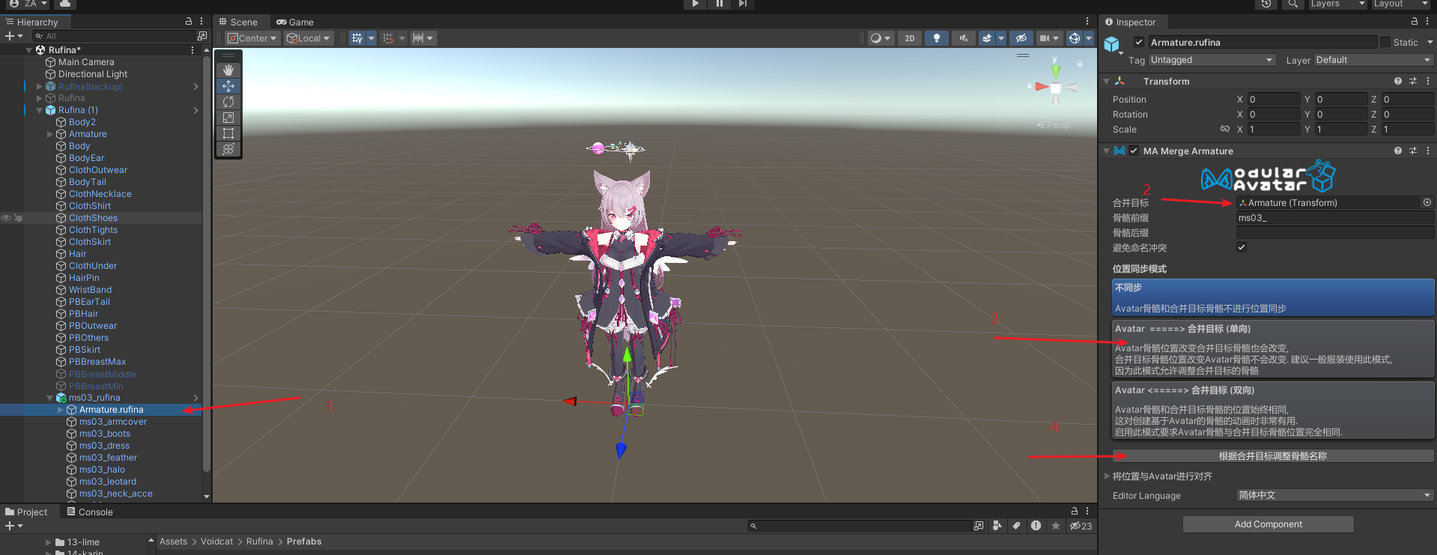Image resolution: width=1437 pixels, height=555 pixels.
Task: Enable the Static checkbox
Action: (x=1385, y=43)
